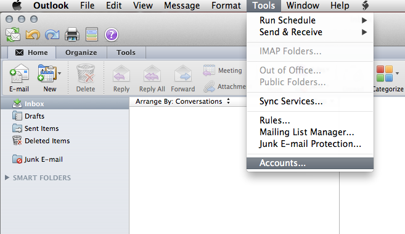Open the Apple menu
Image resolution: width=405 pixels, height=234 pixels.
click(17, 6)
